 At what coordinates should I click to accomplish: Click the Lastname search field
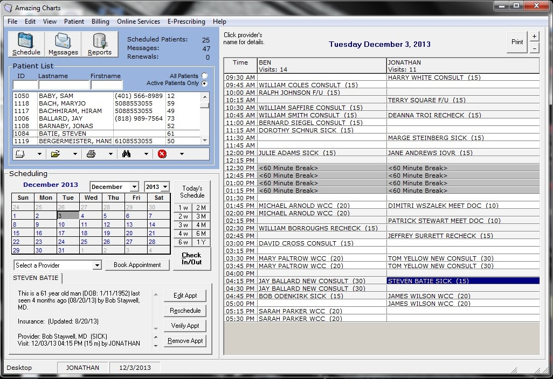64,85
